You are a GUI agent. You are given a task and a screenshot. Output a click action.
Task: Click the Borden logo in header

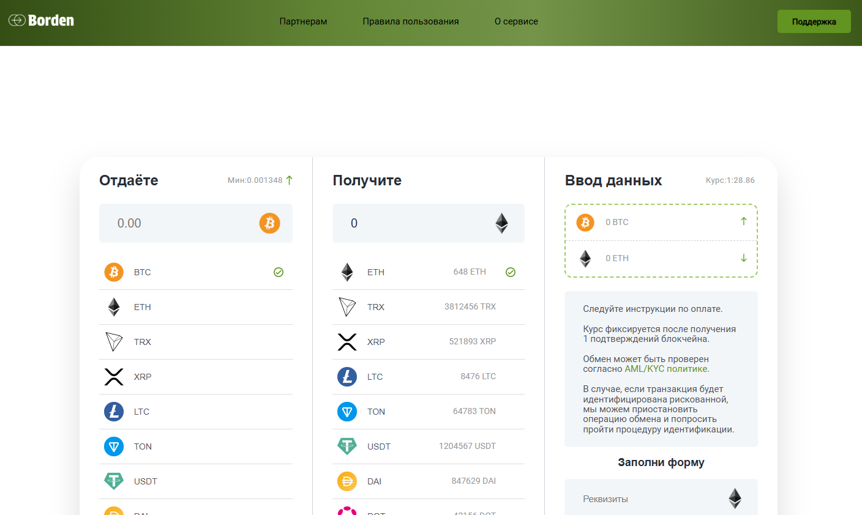pos(42,21)
